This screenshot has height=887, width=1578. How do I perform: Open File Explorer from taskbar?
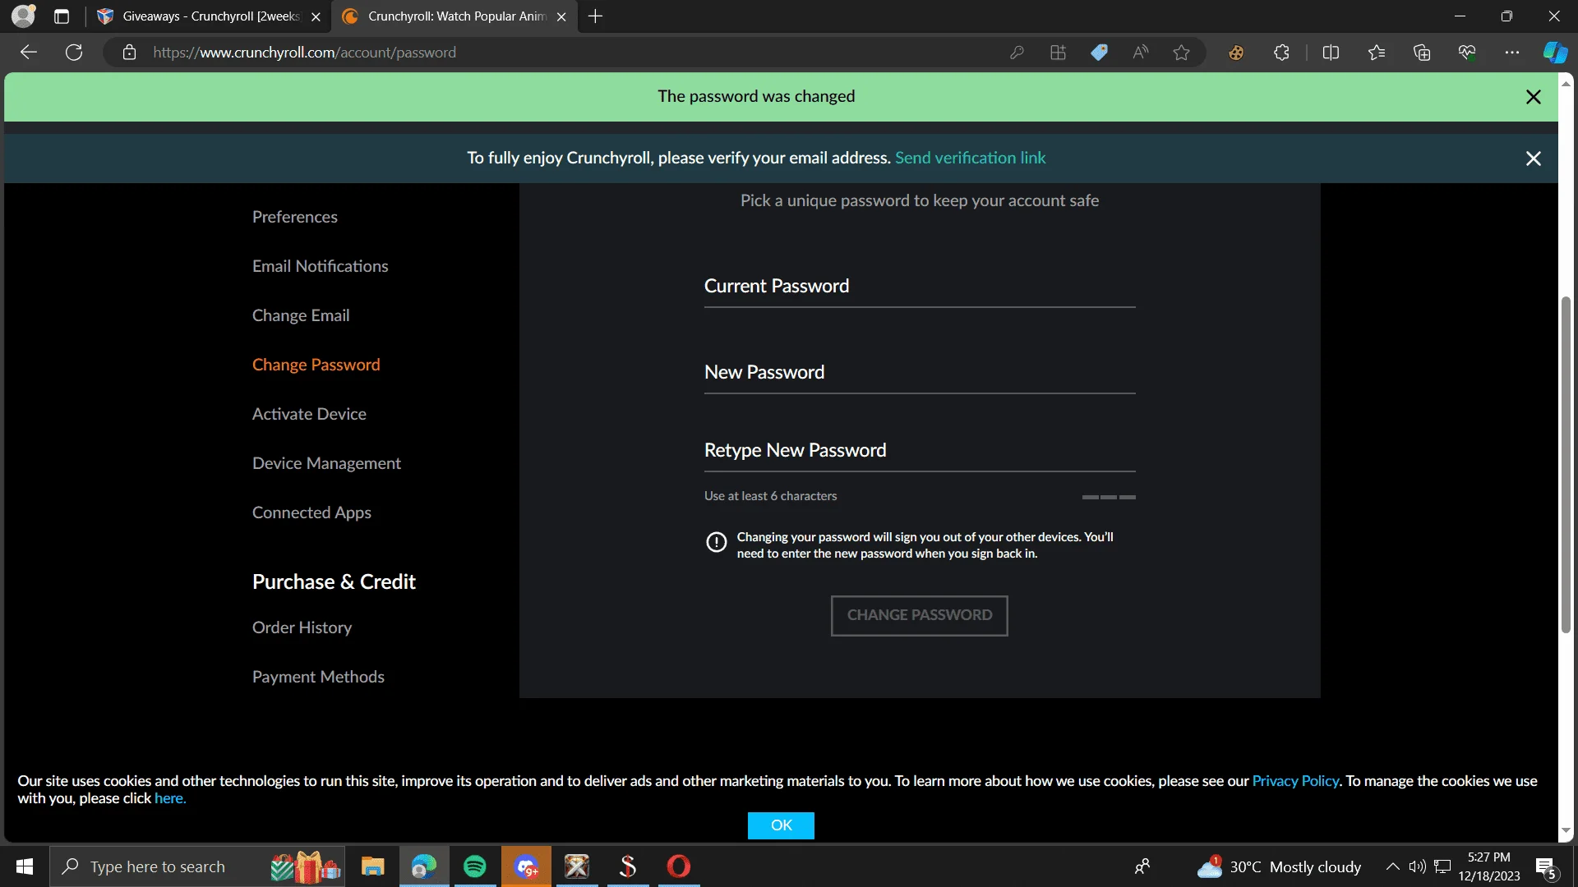click(372, 866)
